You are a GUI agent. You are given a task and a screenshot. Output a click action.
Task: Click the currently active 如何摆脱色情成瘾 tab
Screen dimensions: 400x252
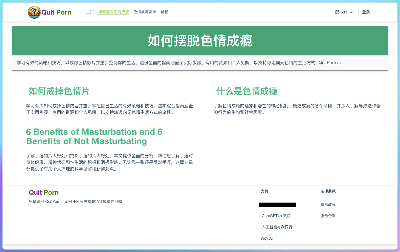point(113,12)
